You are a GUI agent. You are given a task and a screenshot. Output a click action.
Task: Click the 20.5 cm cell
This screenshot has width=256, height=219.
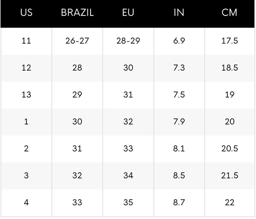click(230, 148)
